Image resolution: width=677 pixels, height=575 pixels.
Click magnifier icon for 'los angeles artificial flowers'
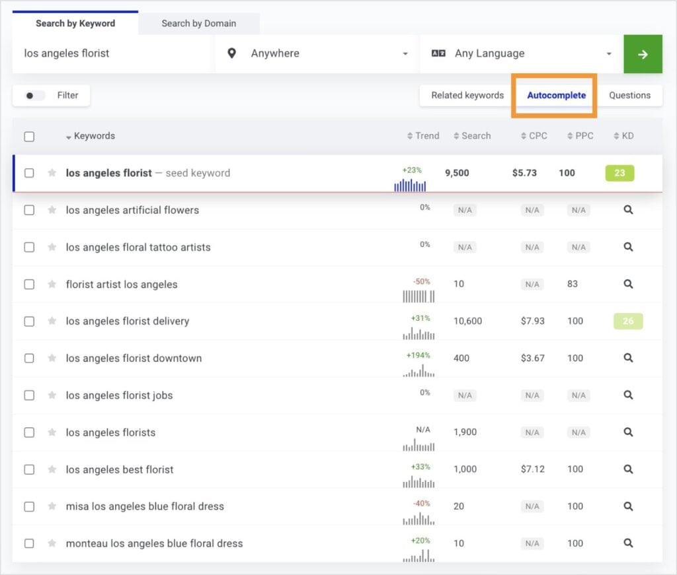click(628, 210)
